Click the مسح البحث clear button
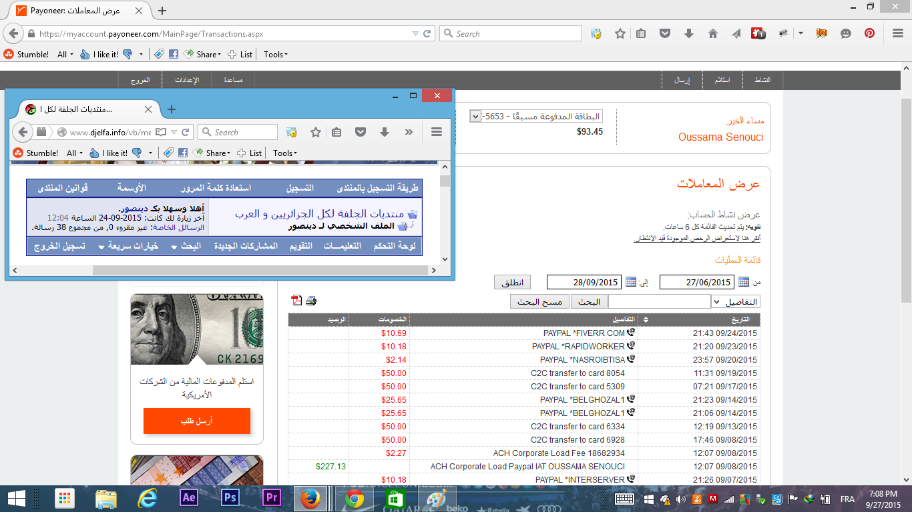Screen dimensions: 912x512 click(x=539, y=301)
